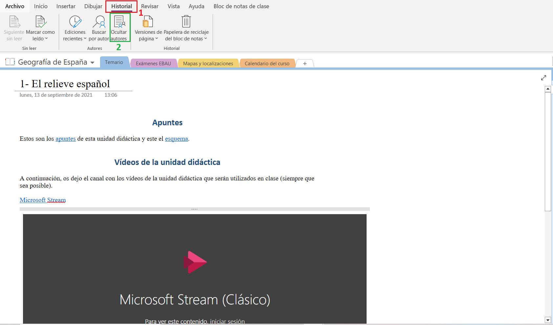Click the Microsoft Stream play logo

tap(195, 262)
